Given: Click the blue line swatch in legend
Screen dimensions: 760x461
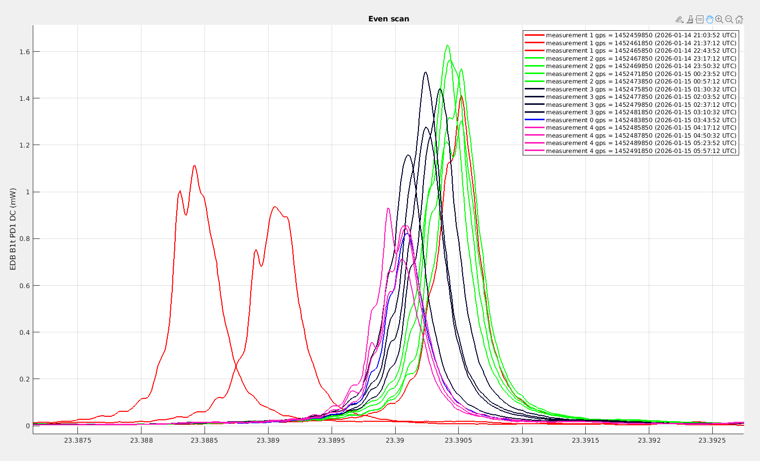Looking at the screenshot, I should [535, 120].
